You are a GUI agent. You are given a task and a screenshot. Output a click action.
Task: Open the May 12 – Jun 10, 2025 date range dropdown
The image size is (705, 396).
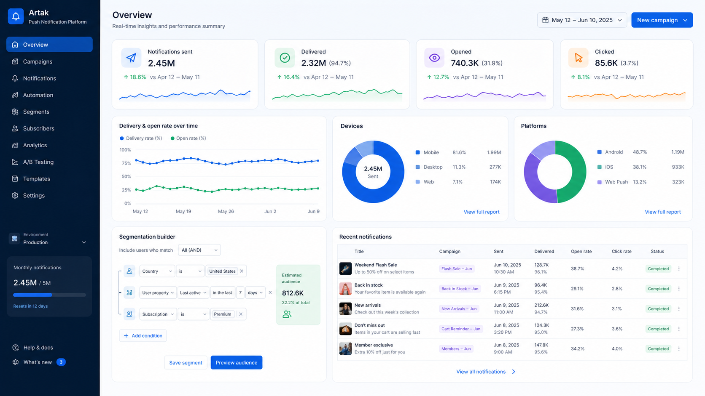click(582, 20)
